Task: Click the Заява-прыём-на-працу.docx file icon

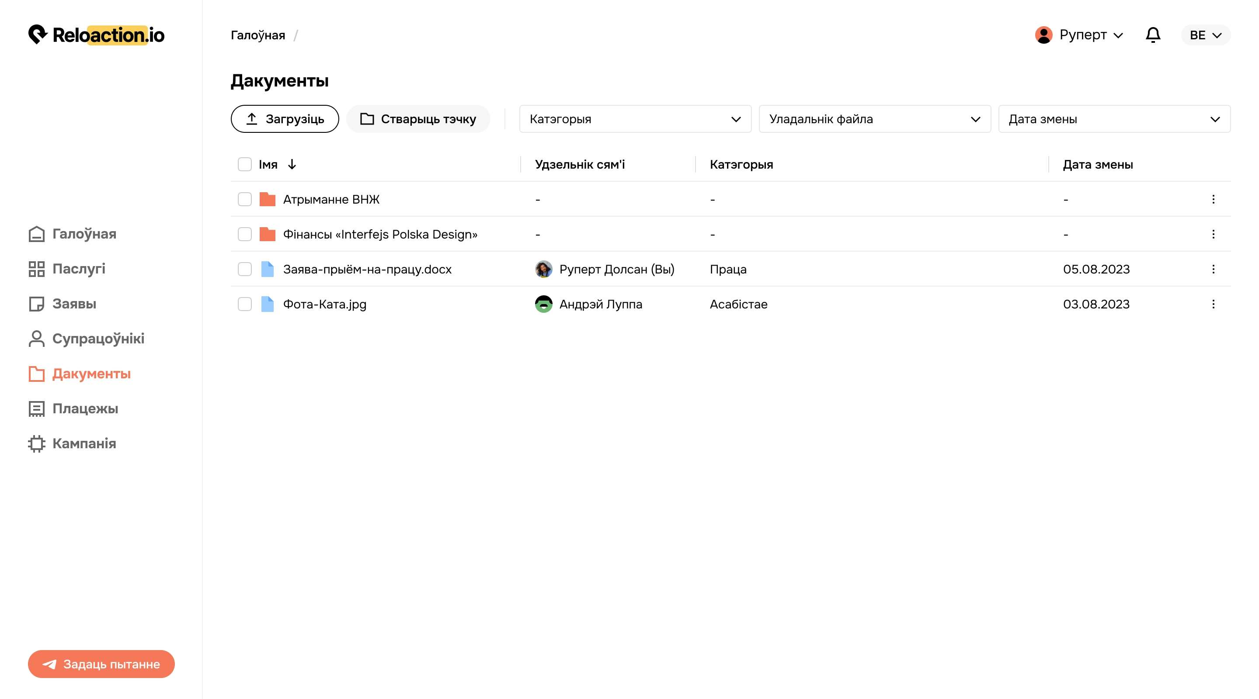Action: coord(268,269)
